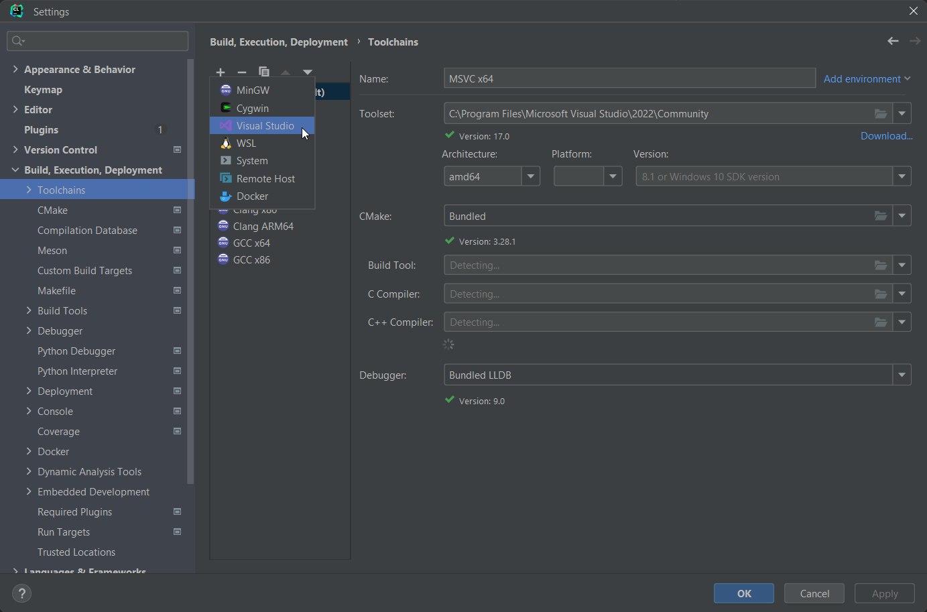Screen dimensions: 927x612
Task: Pick WSL from the toolchain type menu
Action: [262, 143]
